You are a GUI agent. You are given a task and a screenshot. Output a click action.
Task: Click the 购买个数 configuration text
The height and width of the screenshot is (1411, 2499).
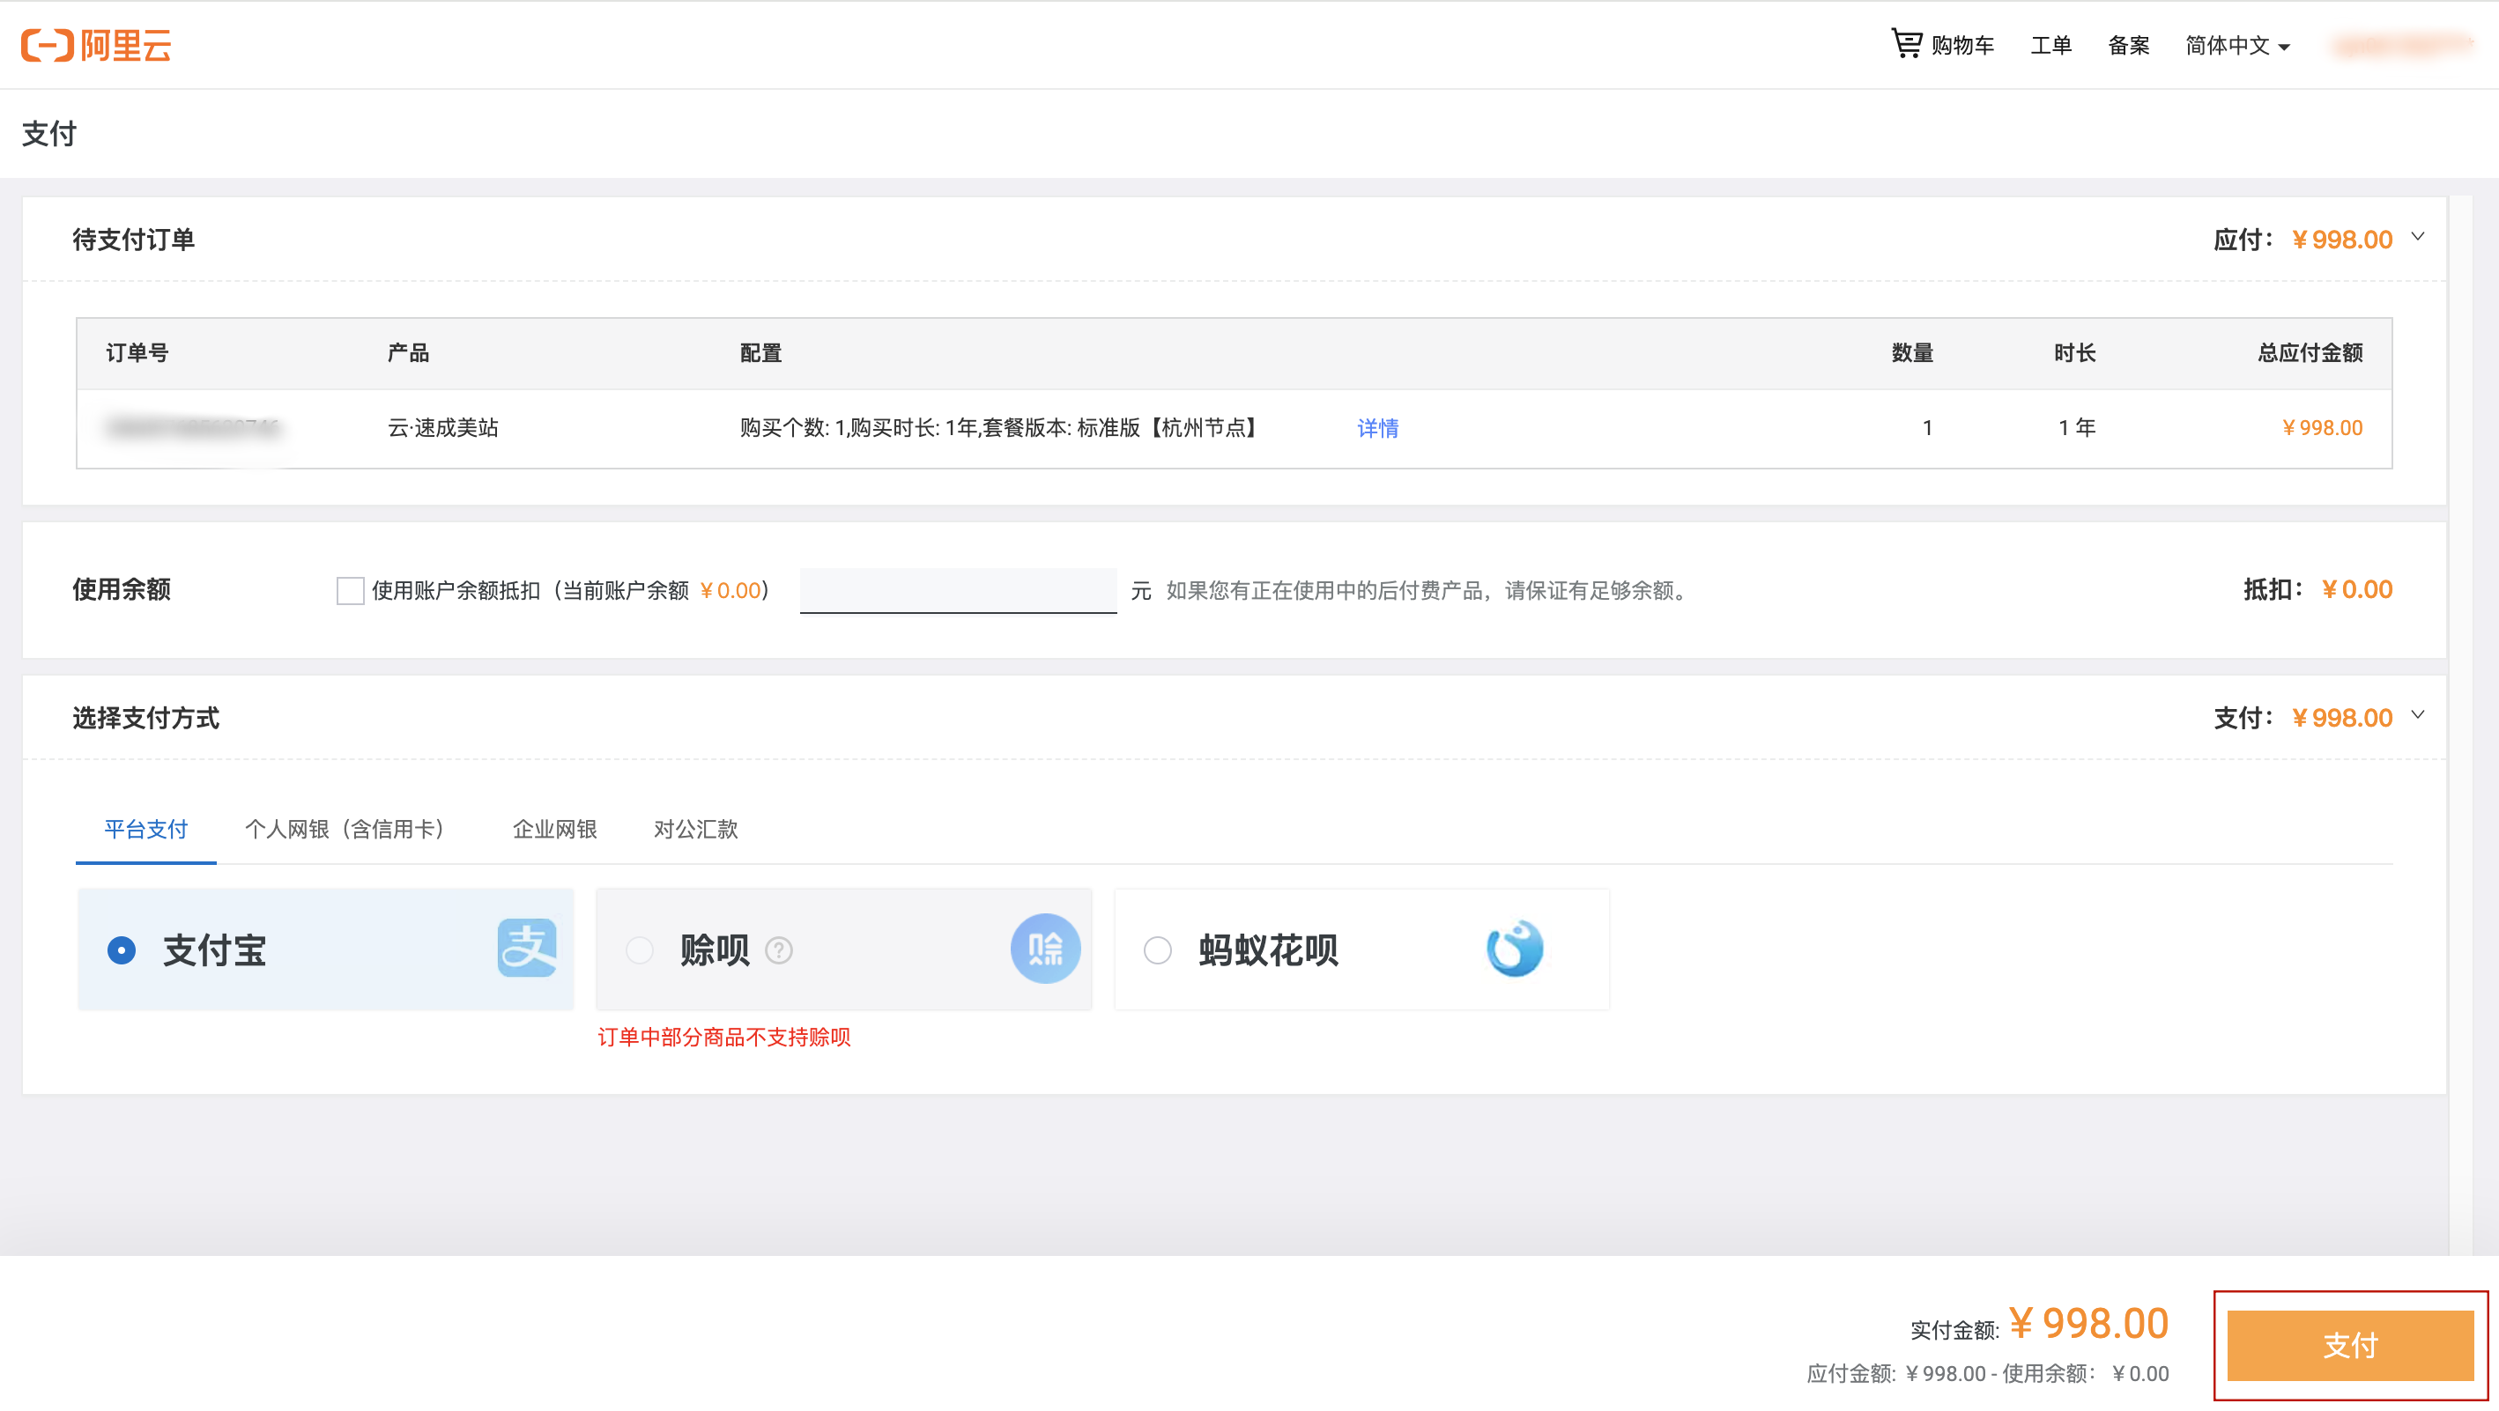coord(1001,428)
